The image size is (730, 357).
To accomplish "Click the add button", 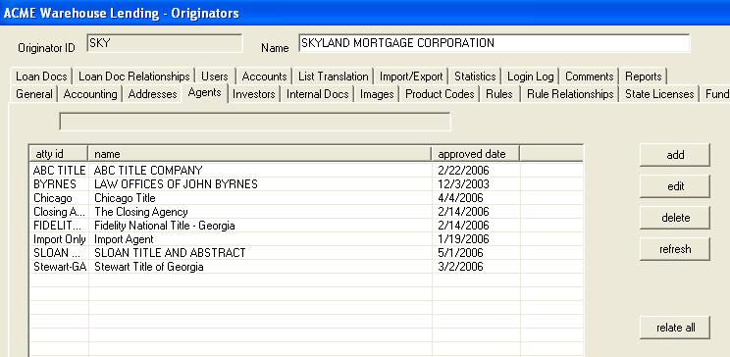I will coord(675,155).
